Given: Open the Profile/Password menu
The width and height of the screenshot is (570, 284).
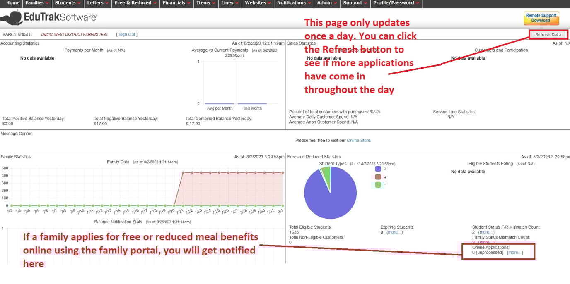Looking at the screenshot, I should click(x=396, y=3).
